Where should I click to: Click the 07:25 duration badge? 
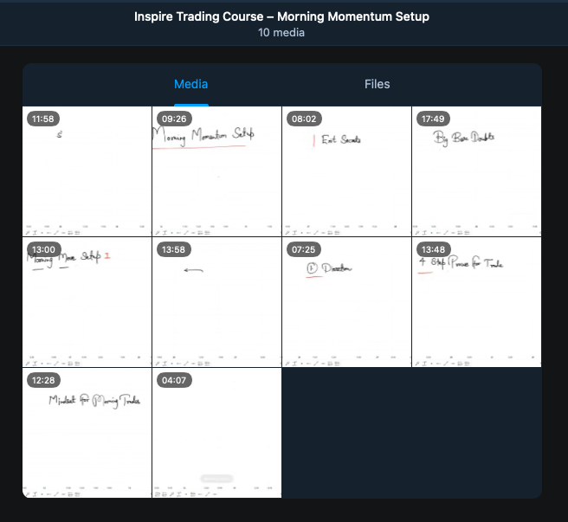coord(301,249)
